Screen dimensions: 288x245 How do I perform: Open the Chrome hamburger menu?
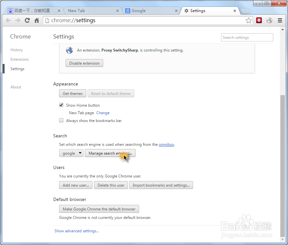pyautogui.click(x=280, y=20)
